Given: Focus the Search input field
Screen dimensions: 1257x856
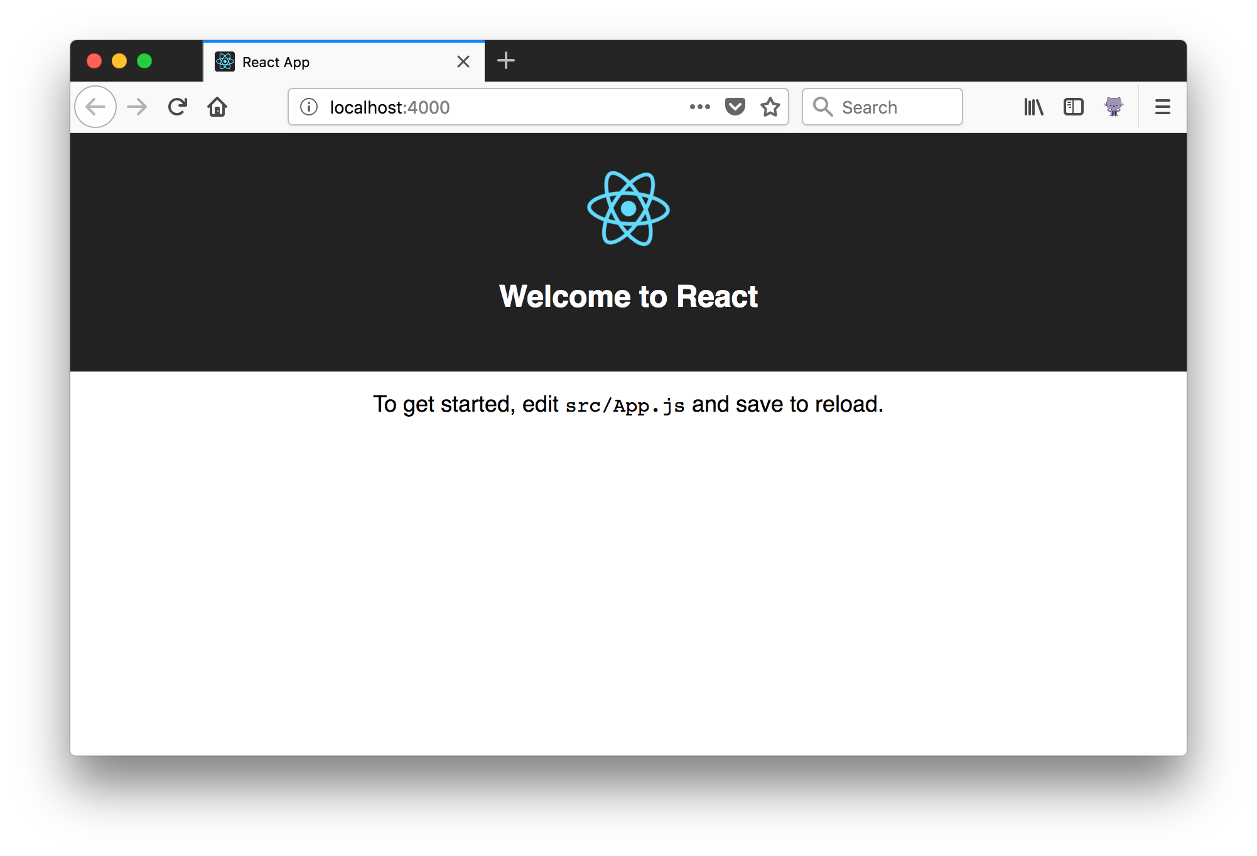Looking at the screenshot, I should (882, 107).
